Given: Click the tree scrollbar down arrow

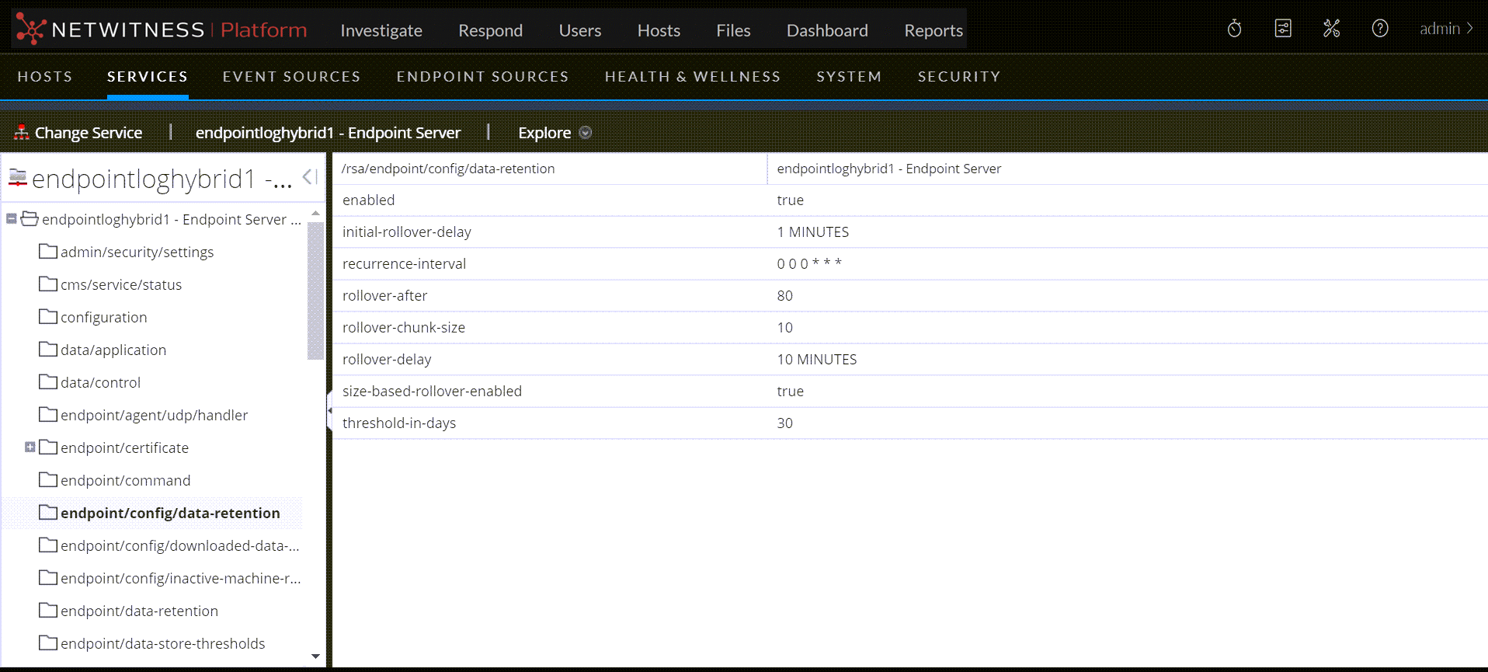Looking at the screenshot, I should 315,656.
